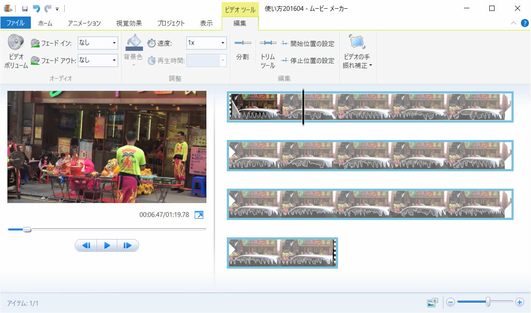The width and height of the screenshot is (531, 313).
Task: Click the preview seek bar slider handle
Action: pos(27,229)
